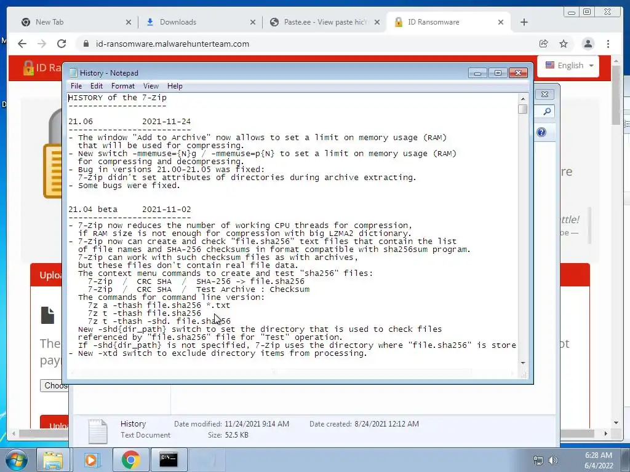This screenshot has width=630, height=472.
Task: Share this page via Chrome share icon
Action: coord(544,44)
